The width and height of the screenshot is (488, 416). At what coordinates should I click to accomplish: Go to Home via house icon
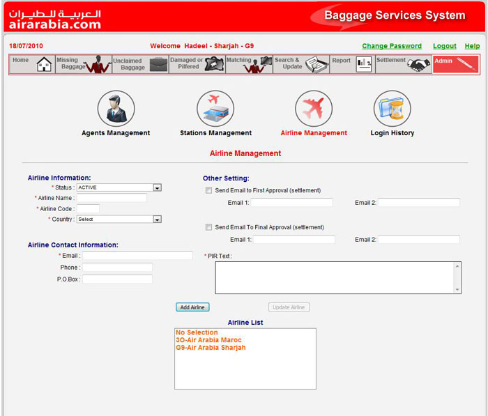[x=44, y=65]
